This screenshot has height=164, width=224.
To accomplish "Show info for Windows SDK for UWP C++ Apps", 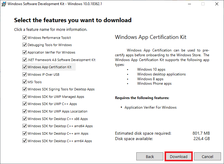I will (52, 104).
